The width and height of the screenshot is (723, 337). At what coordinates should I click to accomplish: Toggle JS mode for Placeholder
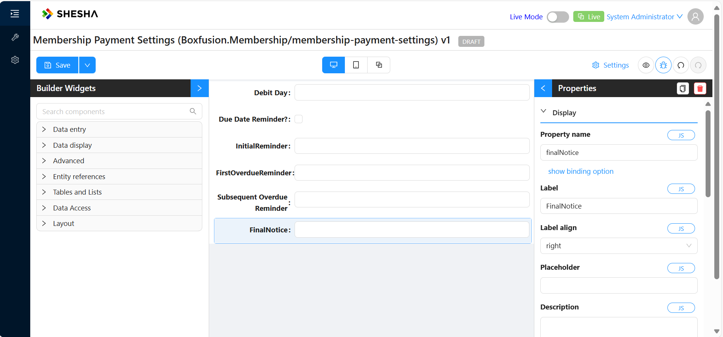point(681,268)
